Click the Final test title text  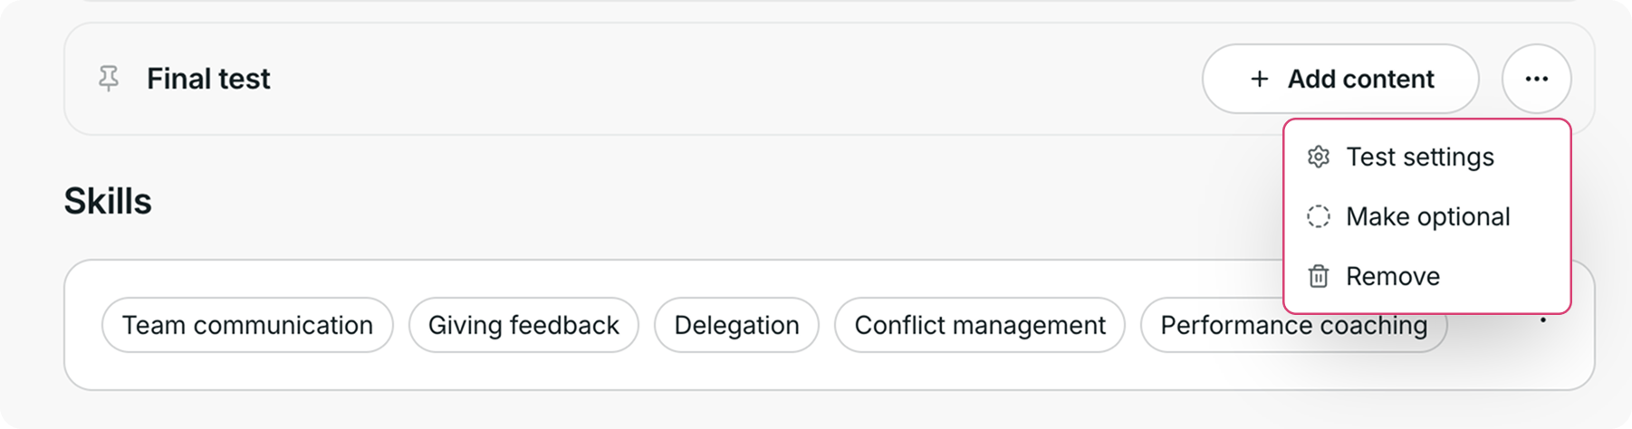pyautogui.click(x=208, y=79)
